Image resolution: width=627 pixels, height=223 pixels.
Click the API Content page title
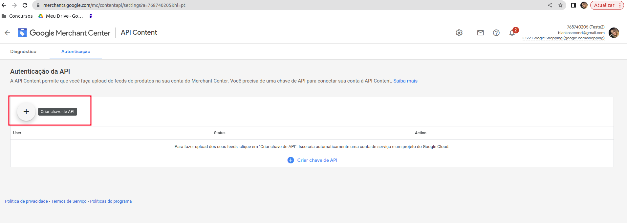139,32
